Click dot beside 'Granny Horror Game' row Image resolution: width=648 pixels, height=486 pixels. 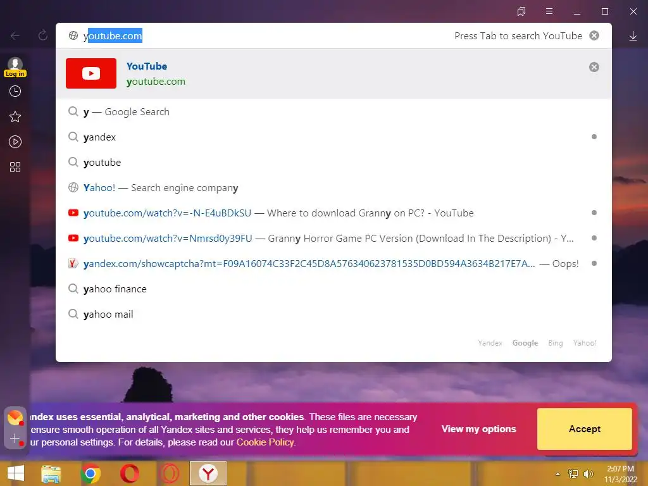click(x=594, y=238)
